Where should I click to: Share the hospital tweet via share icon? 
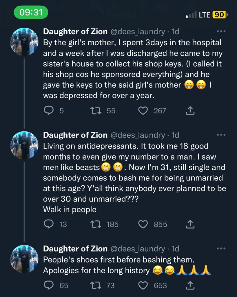(190, 111)
